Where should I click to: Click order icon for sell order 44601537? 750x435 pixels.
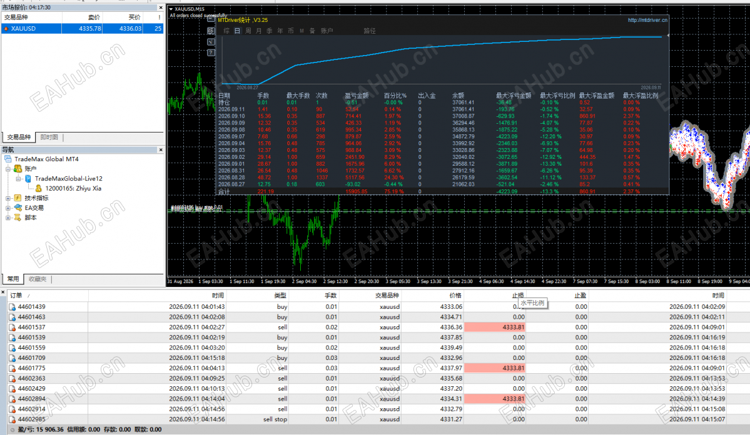(13, 327)
